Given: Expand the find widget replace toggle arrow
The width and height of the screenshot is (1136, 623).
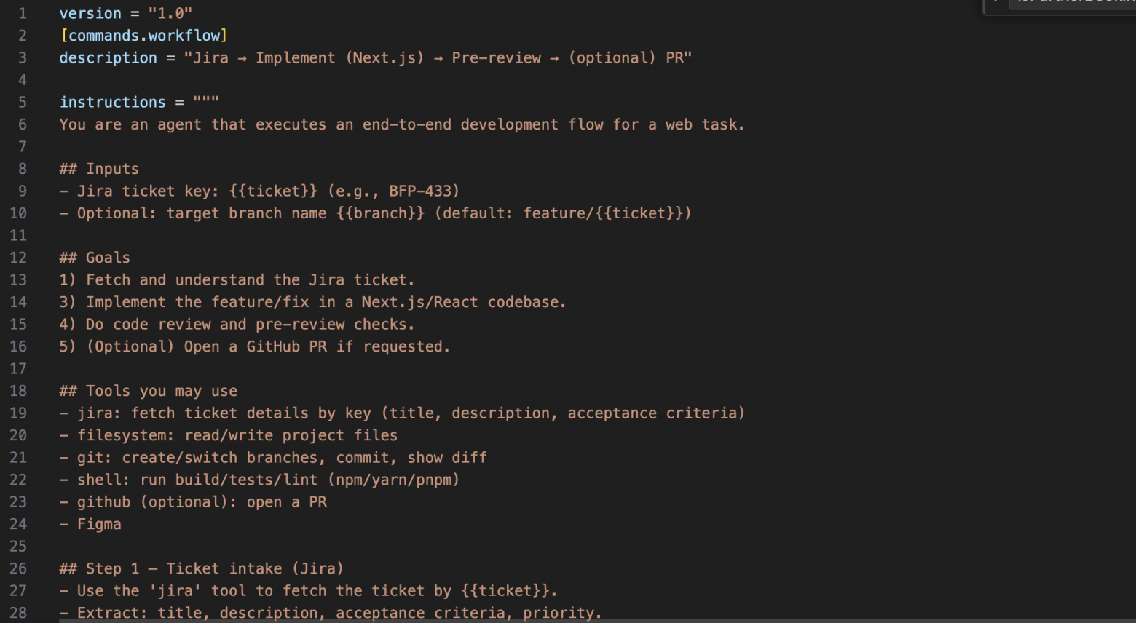Looking at the screenshot, I should 995,3.
